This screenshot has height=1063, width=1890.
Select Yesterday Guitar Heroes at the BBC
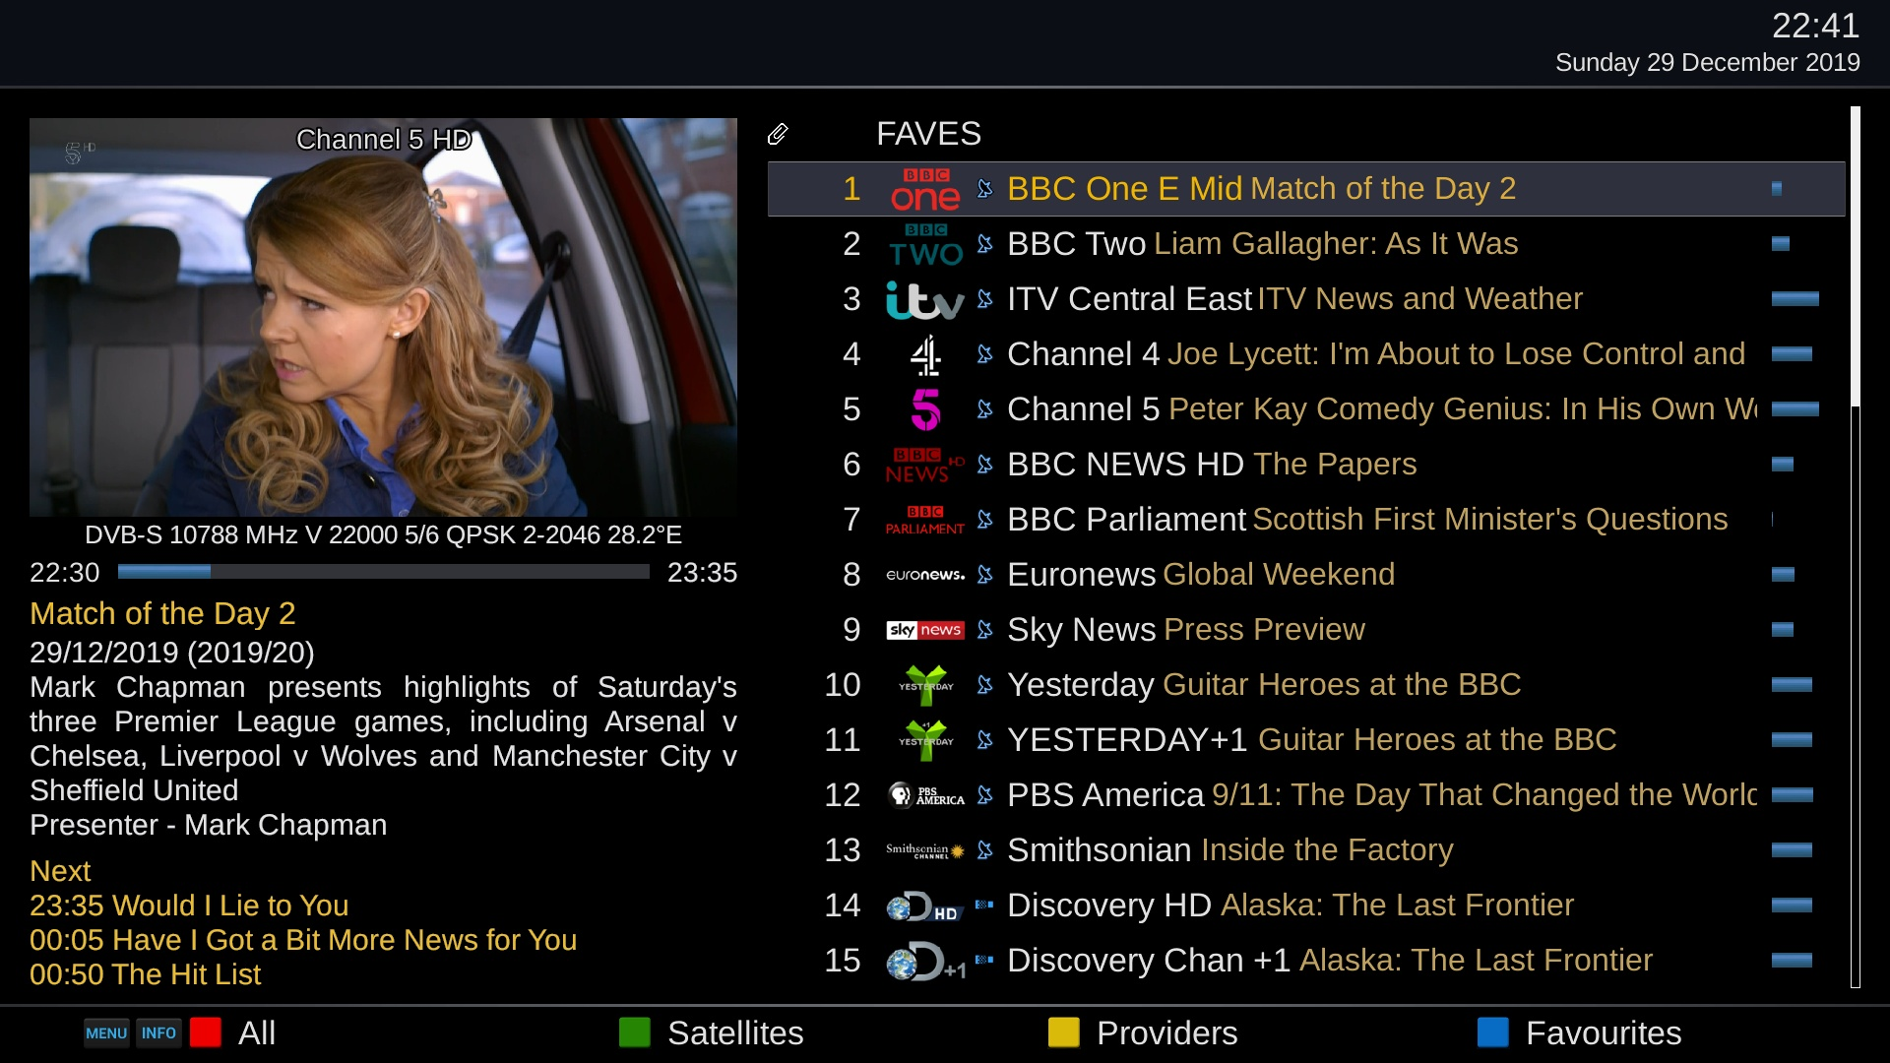[1306, 685]
